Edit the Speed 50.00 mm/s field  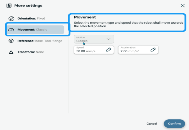point(94,49)
